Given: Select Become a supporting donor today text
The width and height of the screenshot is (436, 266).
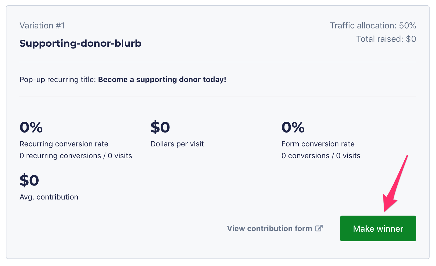Looking at the screenshot, I should [162, 80].
